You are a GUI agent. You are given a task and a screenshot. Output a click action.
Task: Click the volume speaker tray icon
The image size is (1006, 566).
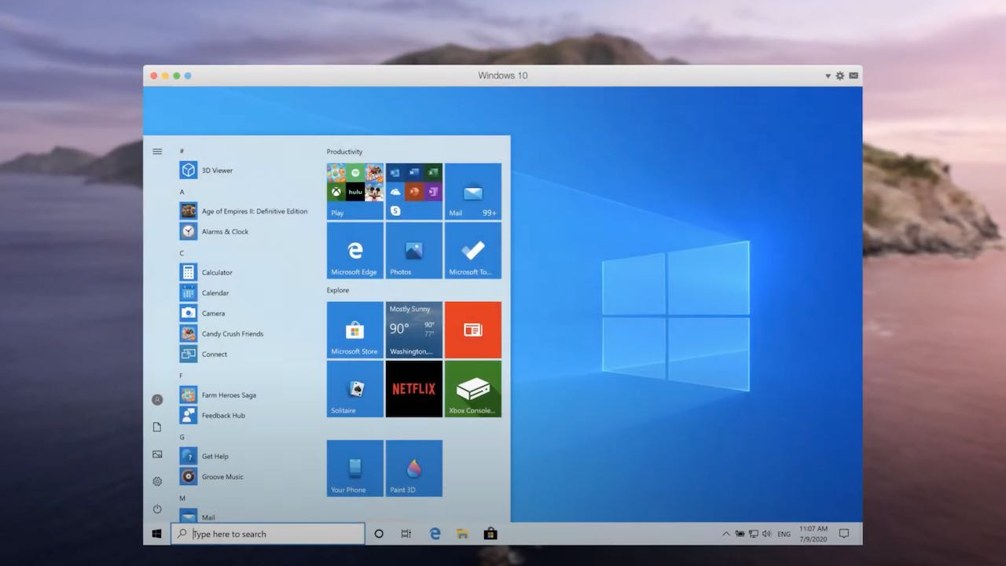click(x=766, y=534)
